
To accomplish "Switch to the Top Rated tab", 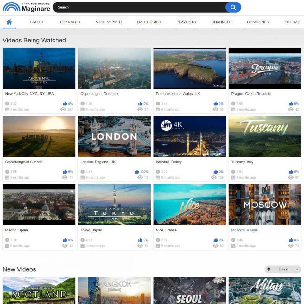I will click(x=70, y=22).
